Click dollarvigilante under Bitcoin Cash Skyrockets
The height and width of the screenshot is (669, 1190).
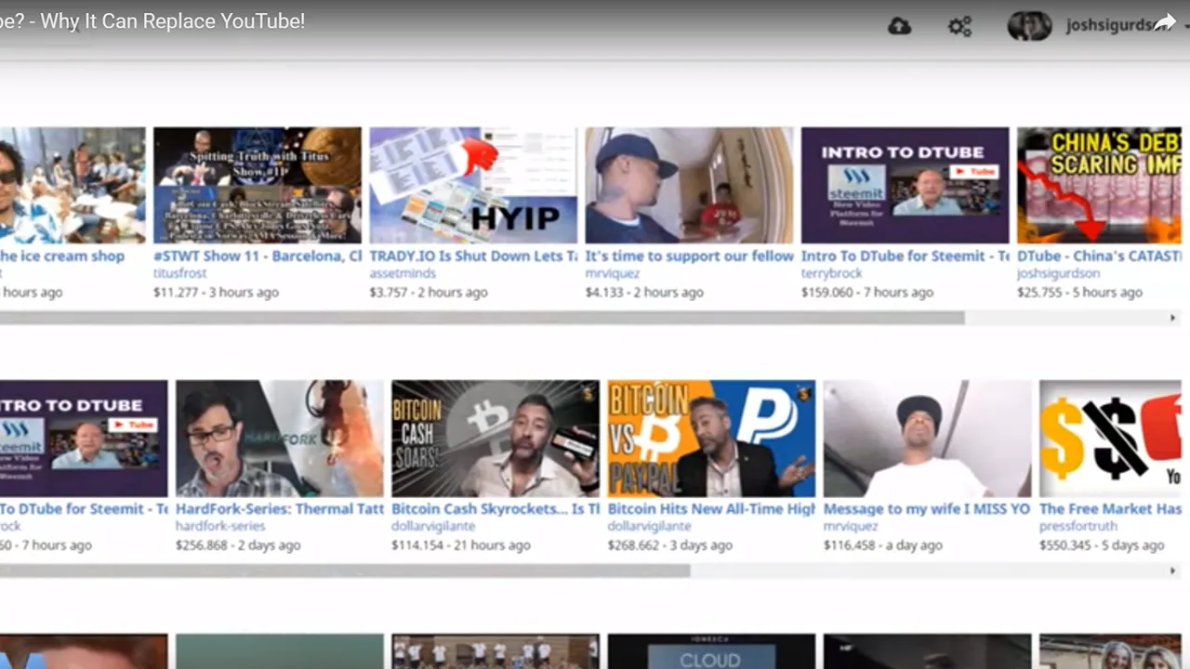click(x=433, y=526)
